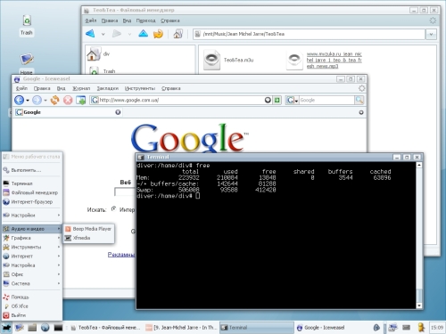Go to home folder in file manager toolbar
The height and width of the screenshot is (334, 446).
tap(178, 34)
